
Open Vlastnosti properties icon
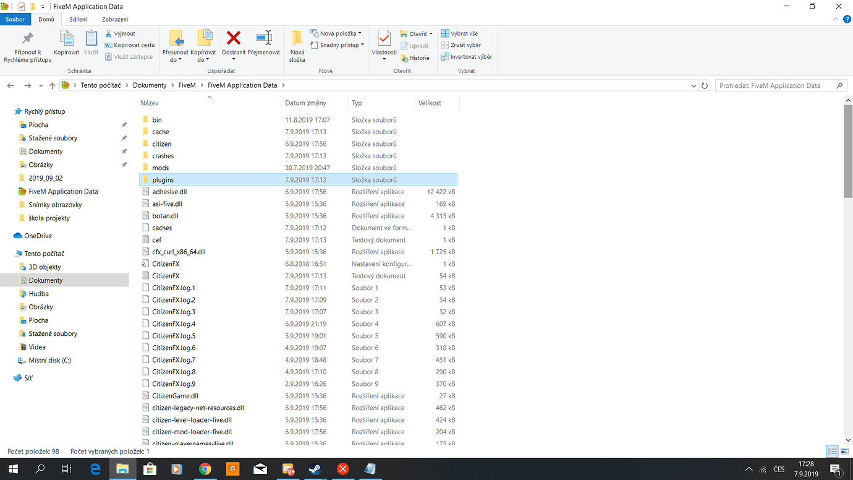(384, 38)
